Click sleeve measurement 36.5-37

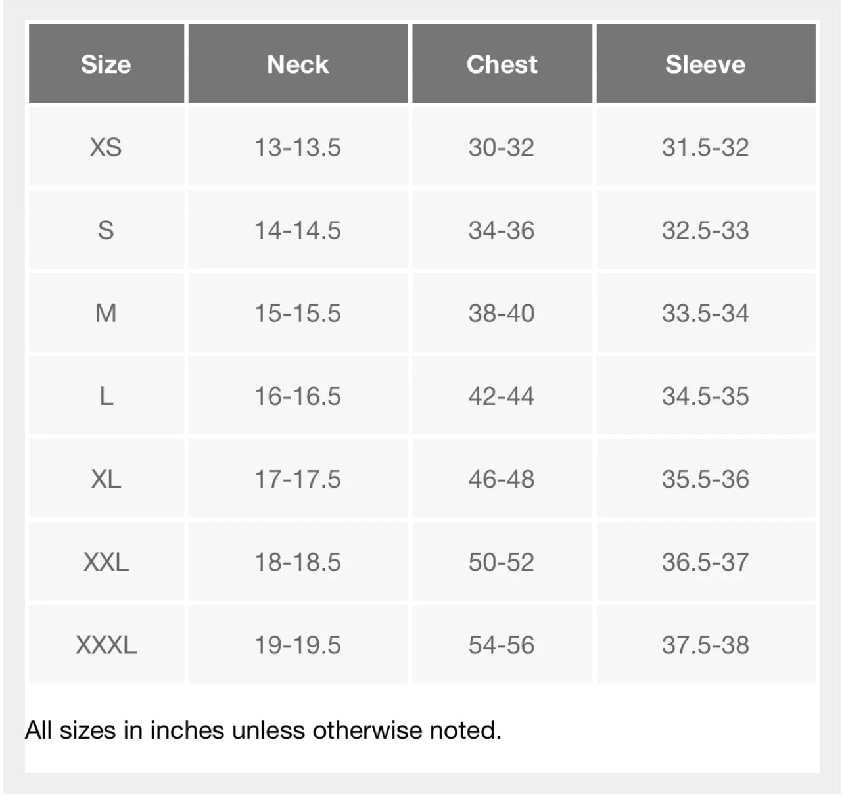click(705, 562)
